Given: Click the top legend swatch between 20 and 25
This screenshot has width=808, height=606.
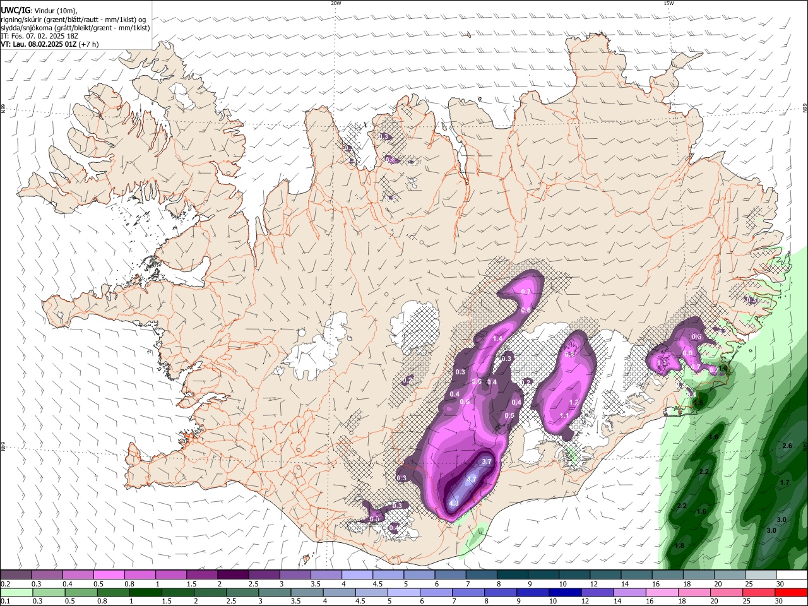Looking at the screenshot, I should point(729,575).
